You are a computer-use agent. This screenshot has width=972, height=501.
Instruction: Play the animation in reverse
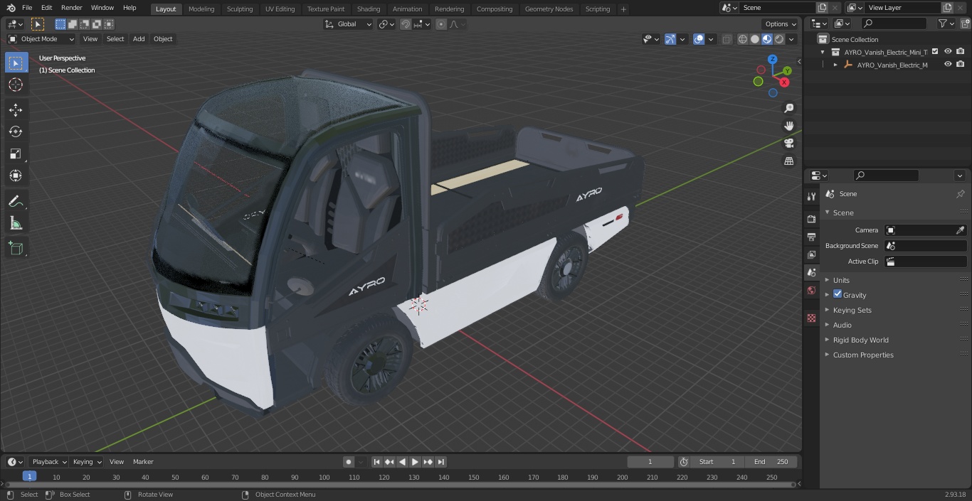(x=403, y=462)
